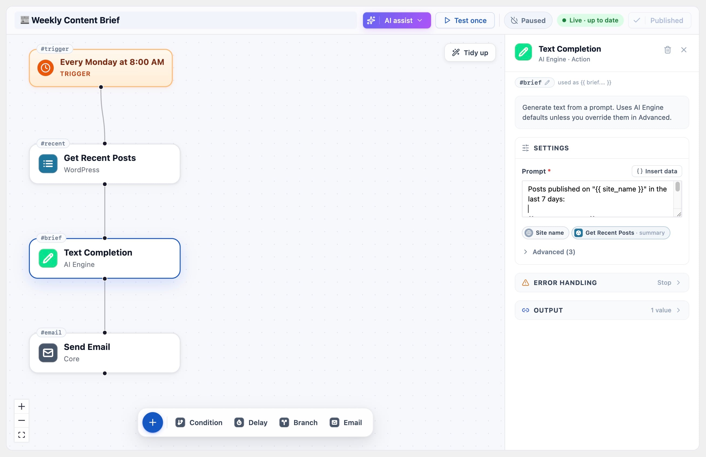Click the Condition icon in toolbar
This screenshot has width=706, height=457.
point(180,422)
